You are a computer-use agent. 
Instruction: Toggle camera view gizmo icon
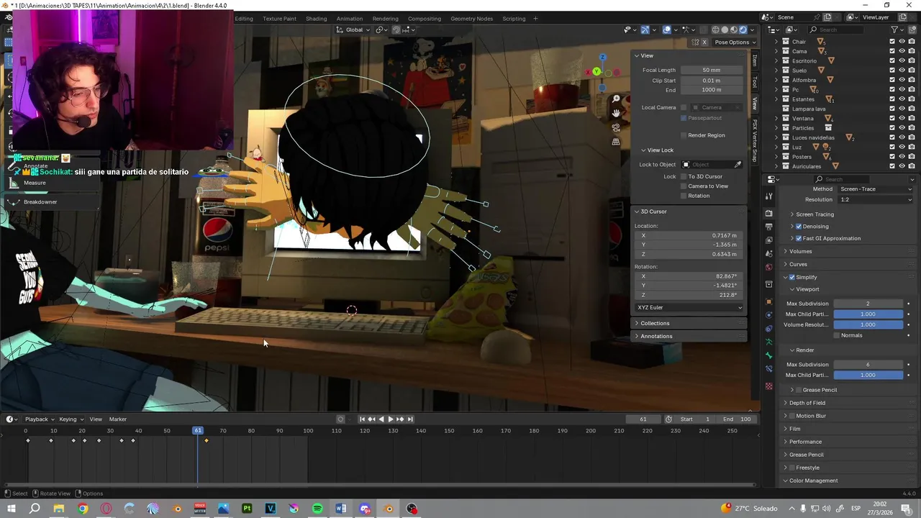pyautogui.click(x=616, y=127)
